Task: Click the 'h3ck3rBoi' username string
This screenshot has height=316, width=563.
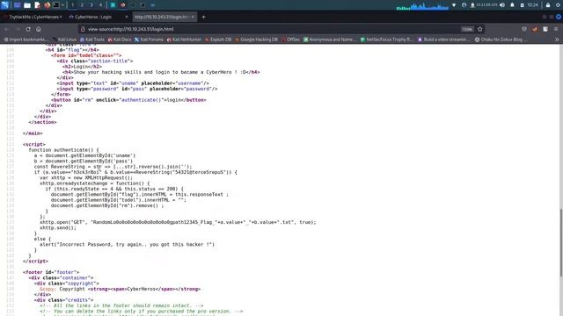Action: tap(86, 172)
